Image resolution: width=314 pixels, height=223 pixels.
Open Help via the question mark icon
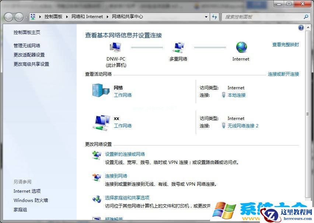301,27
